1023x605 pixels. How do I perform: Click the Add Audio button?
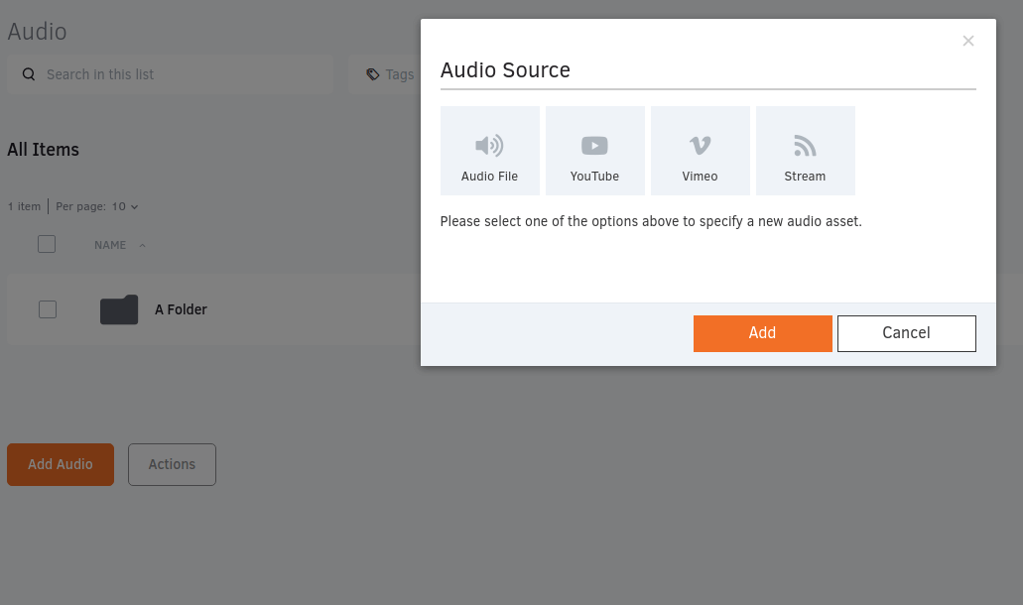click(61, 464)
